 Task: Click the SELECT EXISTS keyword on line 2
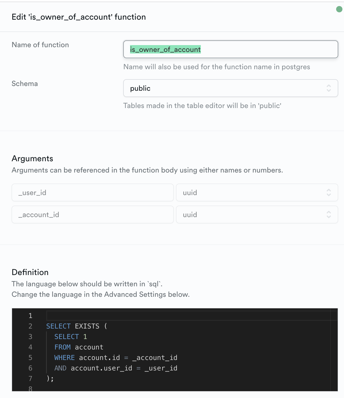pos(76,326)
